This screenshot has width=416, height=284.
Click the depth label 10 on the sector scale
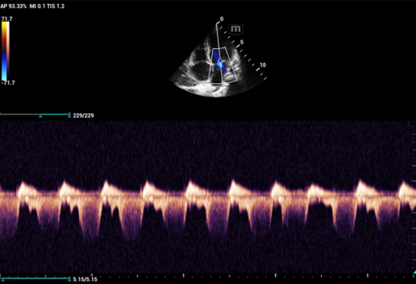click(x=263, y=65)
